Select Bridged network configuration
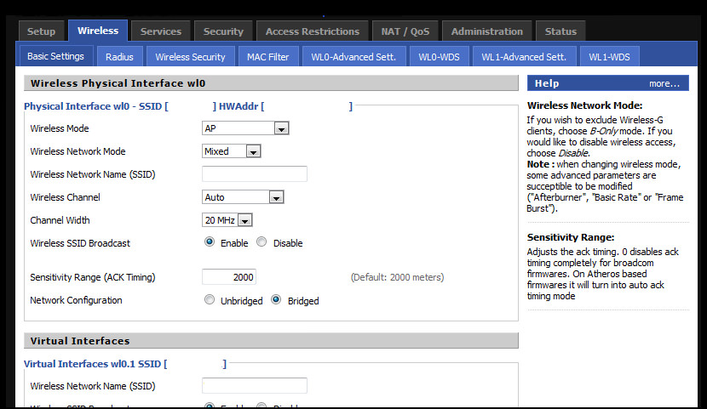The height and width of the screenshot is (409, 707). coord(276,299)
